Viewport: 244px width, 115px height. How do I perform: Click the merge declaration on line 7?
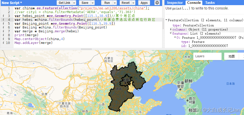[47, 31]
